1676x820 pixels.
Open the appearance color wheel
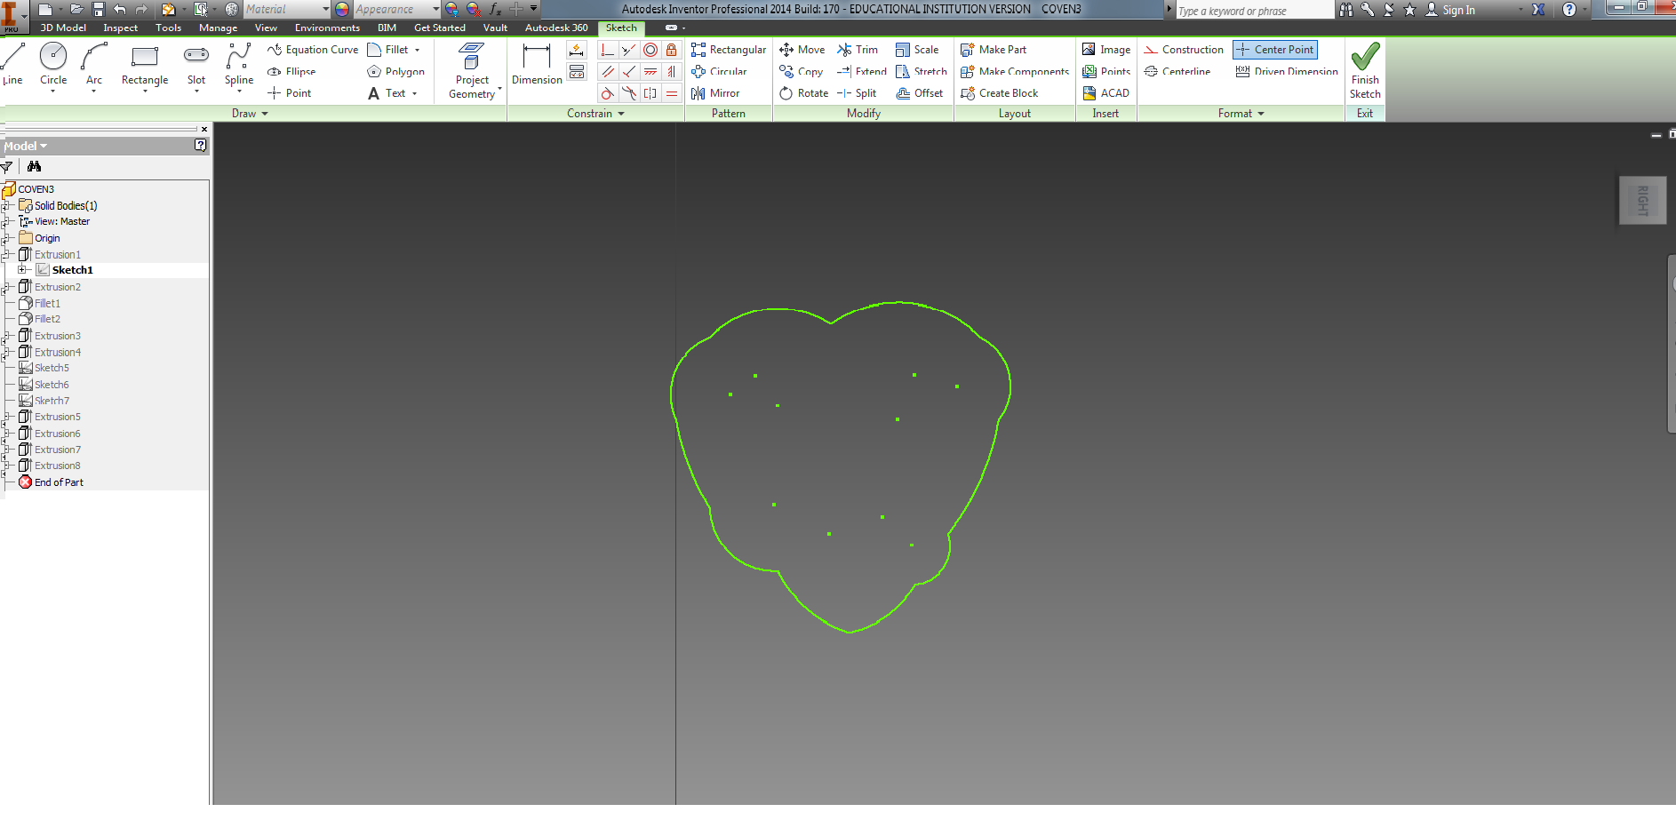(342, 10)
